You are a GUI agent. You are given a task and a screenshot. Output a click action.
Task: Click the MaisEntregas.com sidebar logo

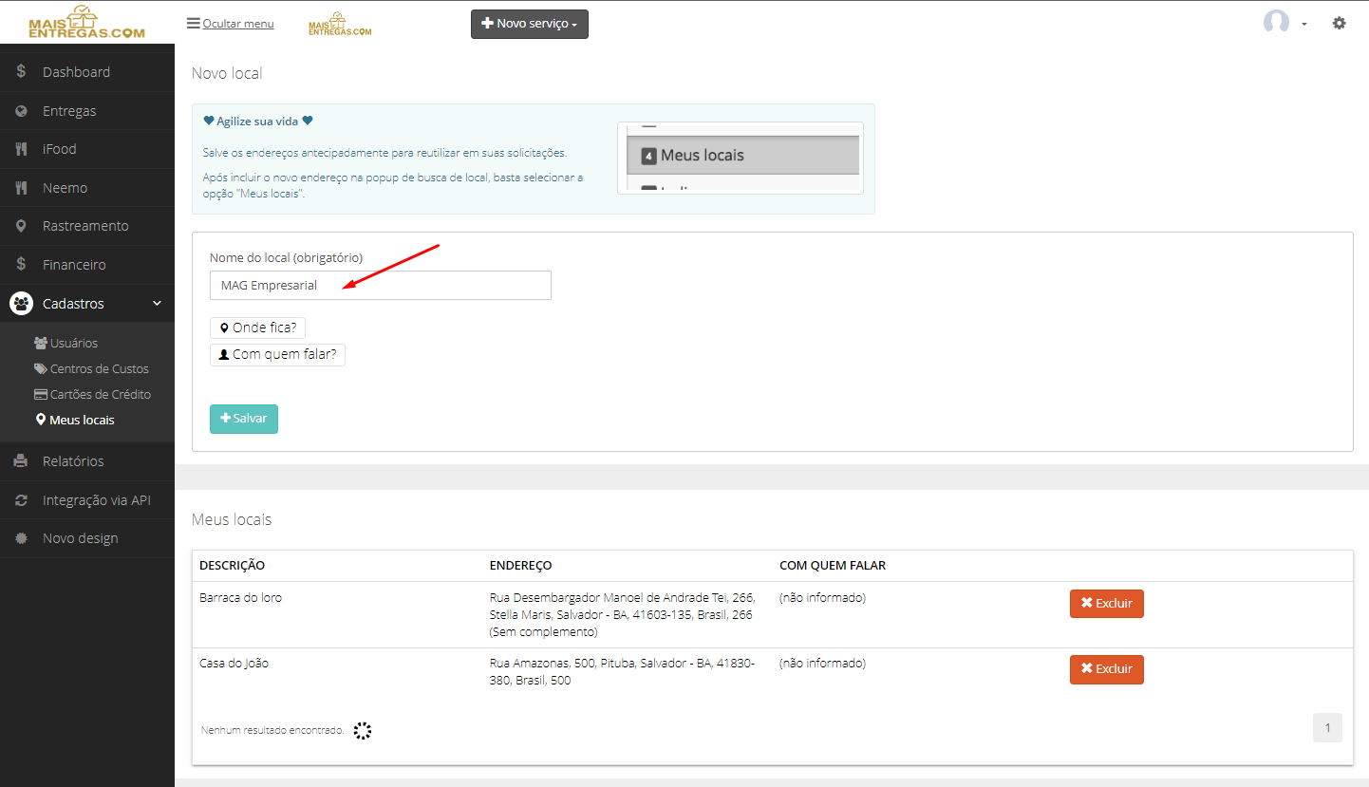86,22
